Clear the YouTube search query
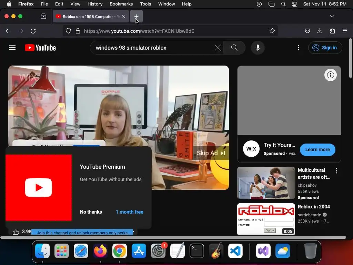Viewport: 353px width, 265px height. (218, 48)
